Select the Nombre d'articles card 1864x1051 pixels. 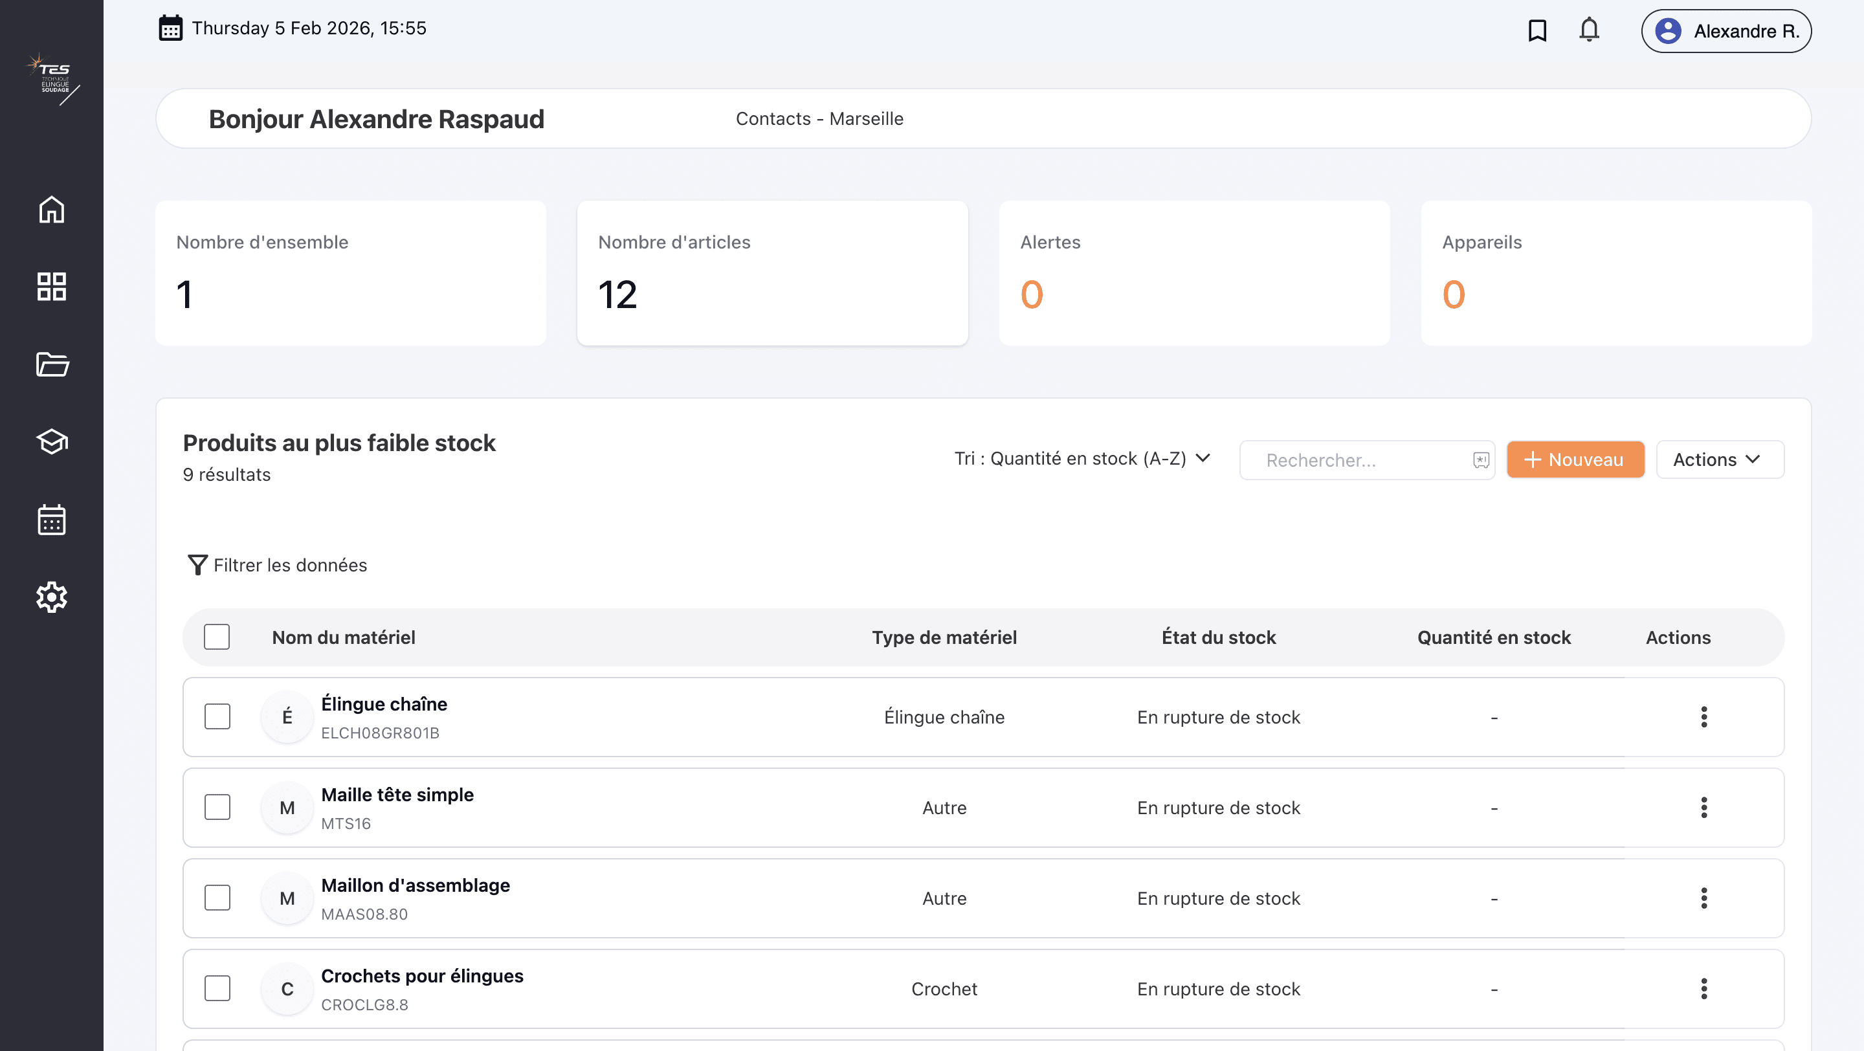tap(772, 272)
